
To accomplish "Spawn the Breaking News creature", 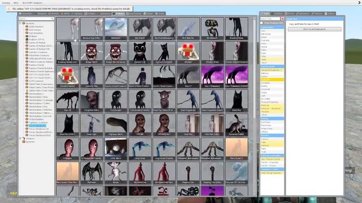I will click(236, 29).
